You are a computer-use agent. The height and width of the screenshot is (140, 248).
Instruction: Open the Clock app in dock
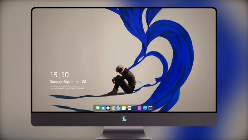[x=108, y=108]
